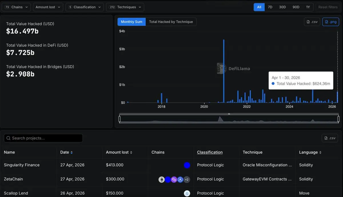This screenshot has height=197, width=343.
Task: Choose the 90D time range option
Action: 296,7
